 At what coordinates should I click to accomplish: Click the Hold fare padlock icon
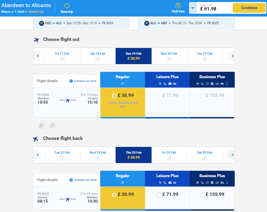[x=178, y=5]
